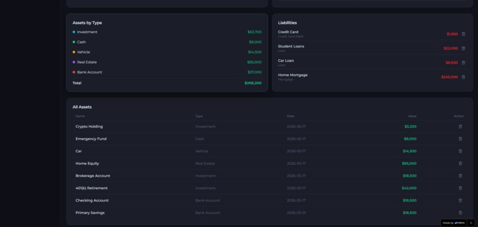Close the Made by badge

[471, 223]
